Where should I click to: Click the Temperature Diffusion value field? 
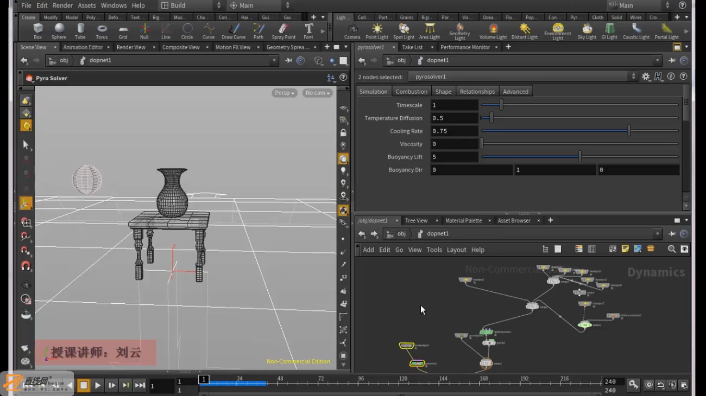pos(454,118)
